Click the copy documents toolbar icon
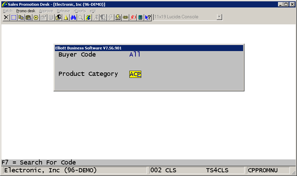297x176 pixels. [x=21, y=17]
